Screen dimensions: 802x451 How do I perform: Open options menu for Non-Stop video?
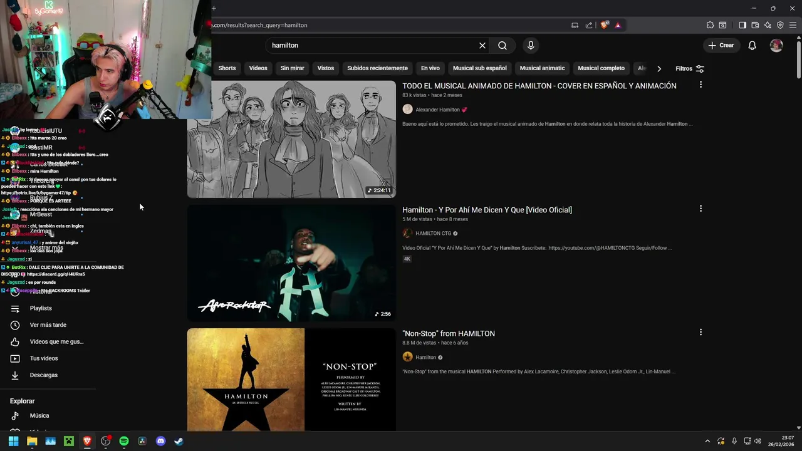[700, 333]
